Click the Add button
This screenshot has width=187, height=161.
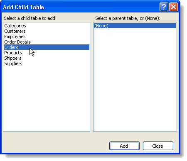(x=124, y=146)
